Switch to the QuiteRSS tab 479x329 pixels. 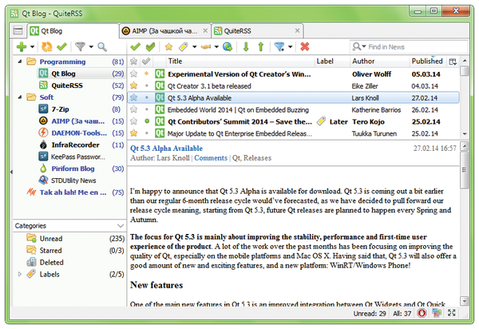[256, 31]
